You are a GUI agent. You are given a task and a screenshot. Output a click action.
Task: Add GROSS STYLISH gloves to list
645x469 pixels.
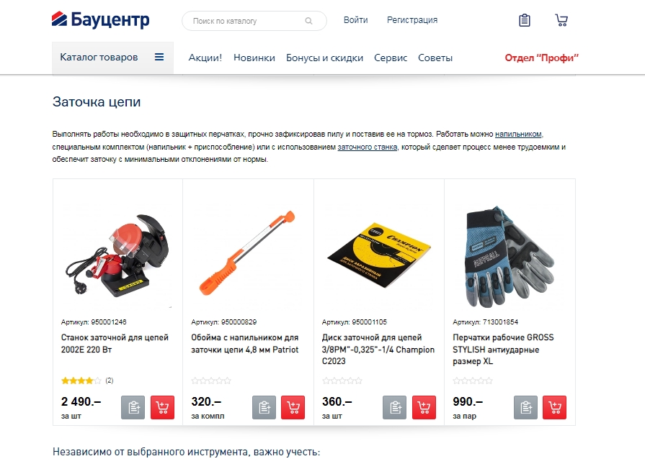pyautogui.click(x=525, y=407)
